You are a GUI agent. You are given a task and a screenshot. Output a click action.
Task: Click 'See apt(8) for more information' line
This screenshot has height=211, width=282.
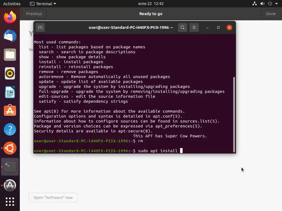click(x=109, y=111)
